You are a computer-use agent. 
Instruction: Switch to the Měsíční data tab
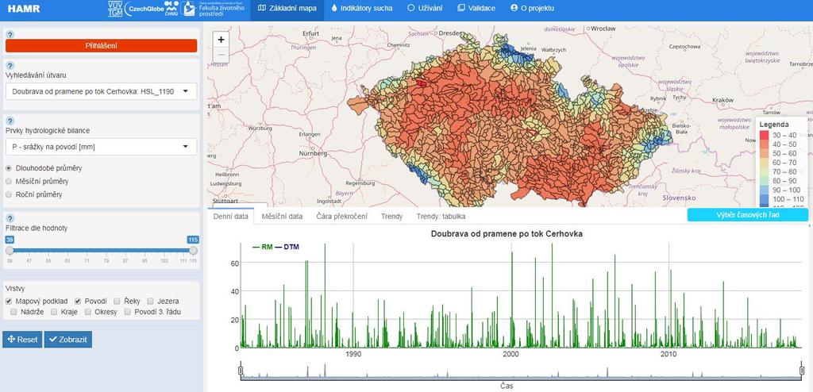coord(282,216)
